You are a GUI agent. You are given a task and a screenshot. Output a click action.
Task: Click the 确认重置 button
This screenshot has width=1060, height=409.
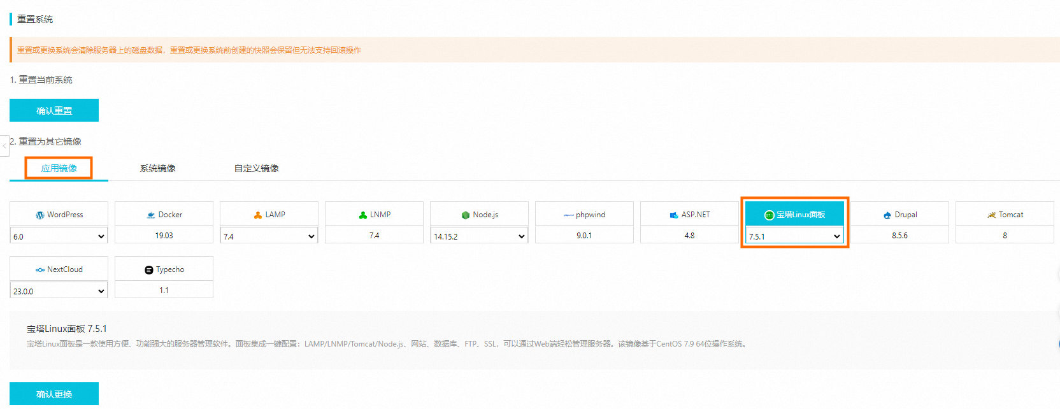(54, 110)
